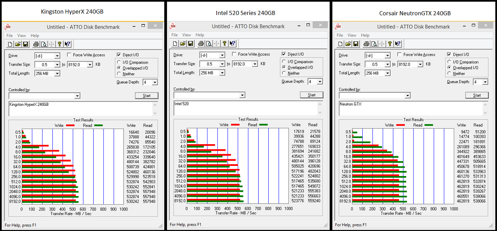
Task: Click Print icon in Kingston HyperX window
Action: tap(36, 44)
